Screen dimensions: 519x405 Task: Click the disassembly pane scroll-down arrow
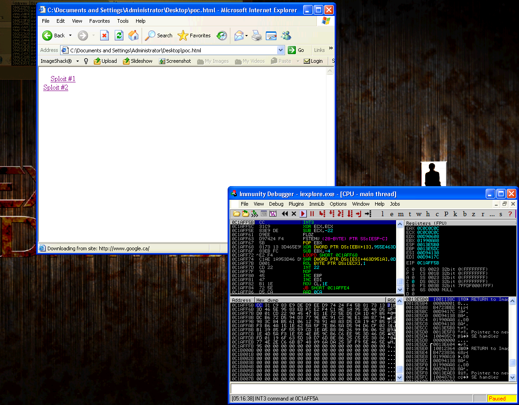tap(400, 290)
